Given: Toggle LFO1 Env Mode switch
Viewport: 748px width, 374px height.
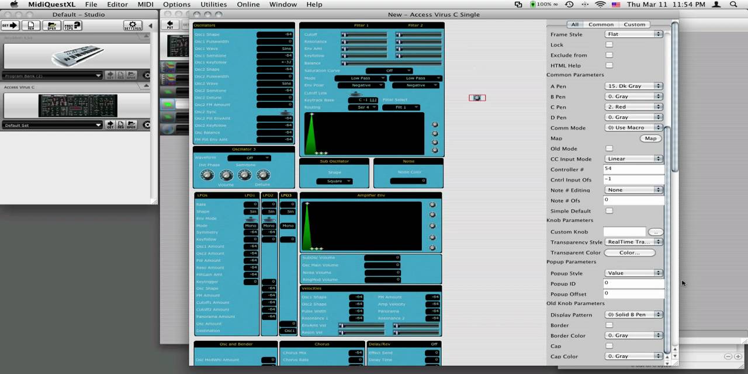Looking at the screenshot, I should tap(251, 219).
